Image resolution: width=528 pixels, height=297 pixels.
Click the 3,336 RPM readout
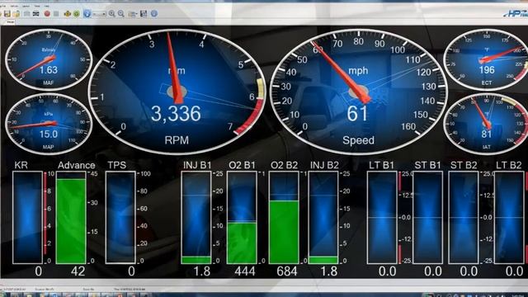(x=176, y=114)
